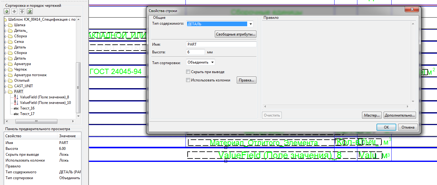Click the Высота input field
Screen dimensions: 437x185
[195, 52]
